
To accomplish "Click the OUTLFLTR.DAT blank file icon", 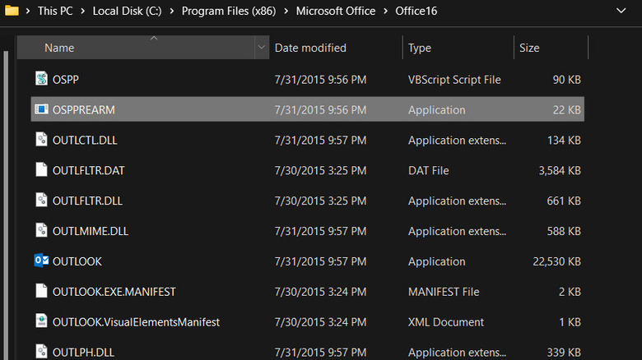I will (41, 169).
